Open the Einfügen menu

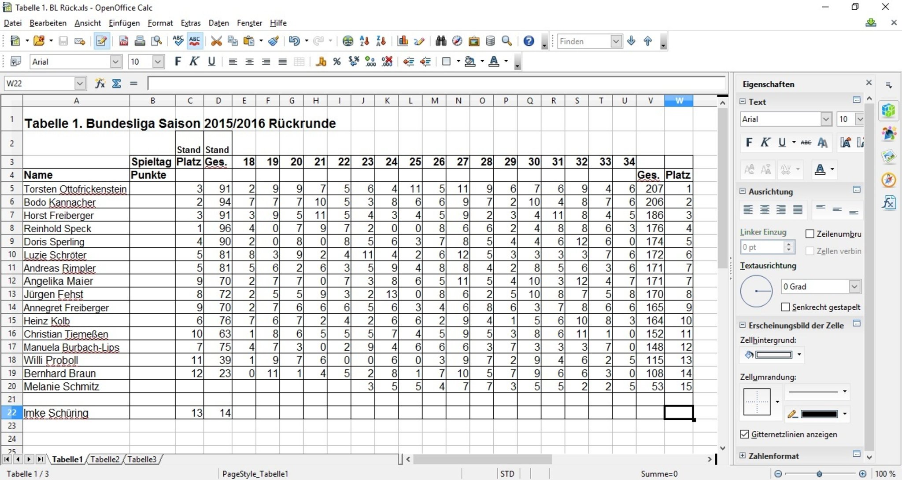click(x=124, y=23)
